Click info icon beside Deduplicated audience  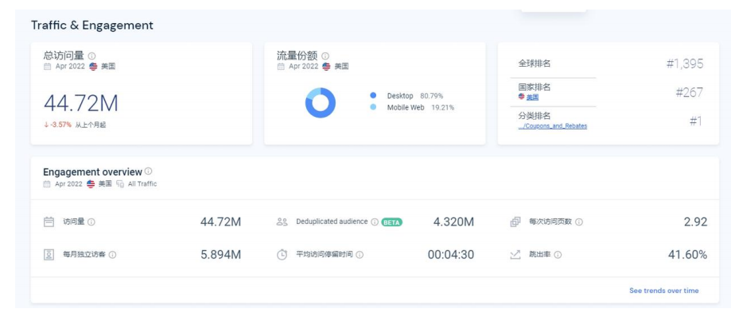375,222
